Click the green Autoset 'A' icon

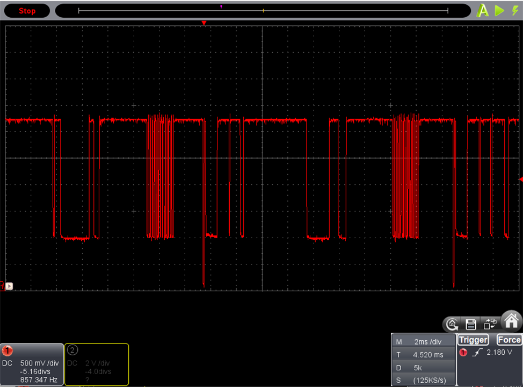click(483, 11)
